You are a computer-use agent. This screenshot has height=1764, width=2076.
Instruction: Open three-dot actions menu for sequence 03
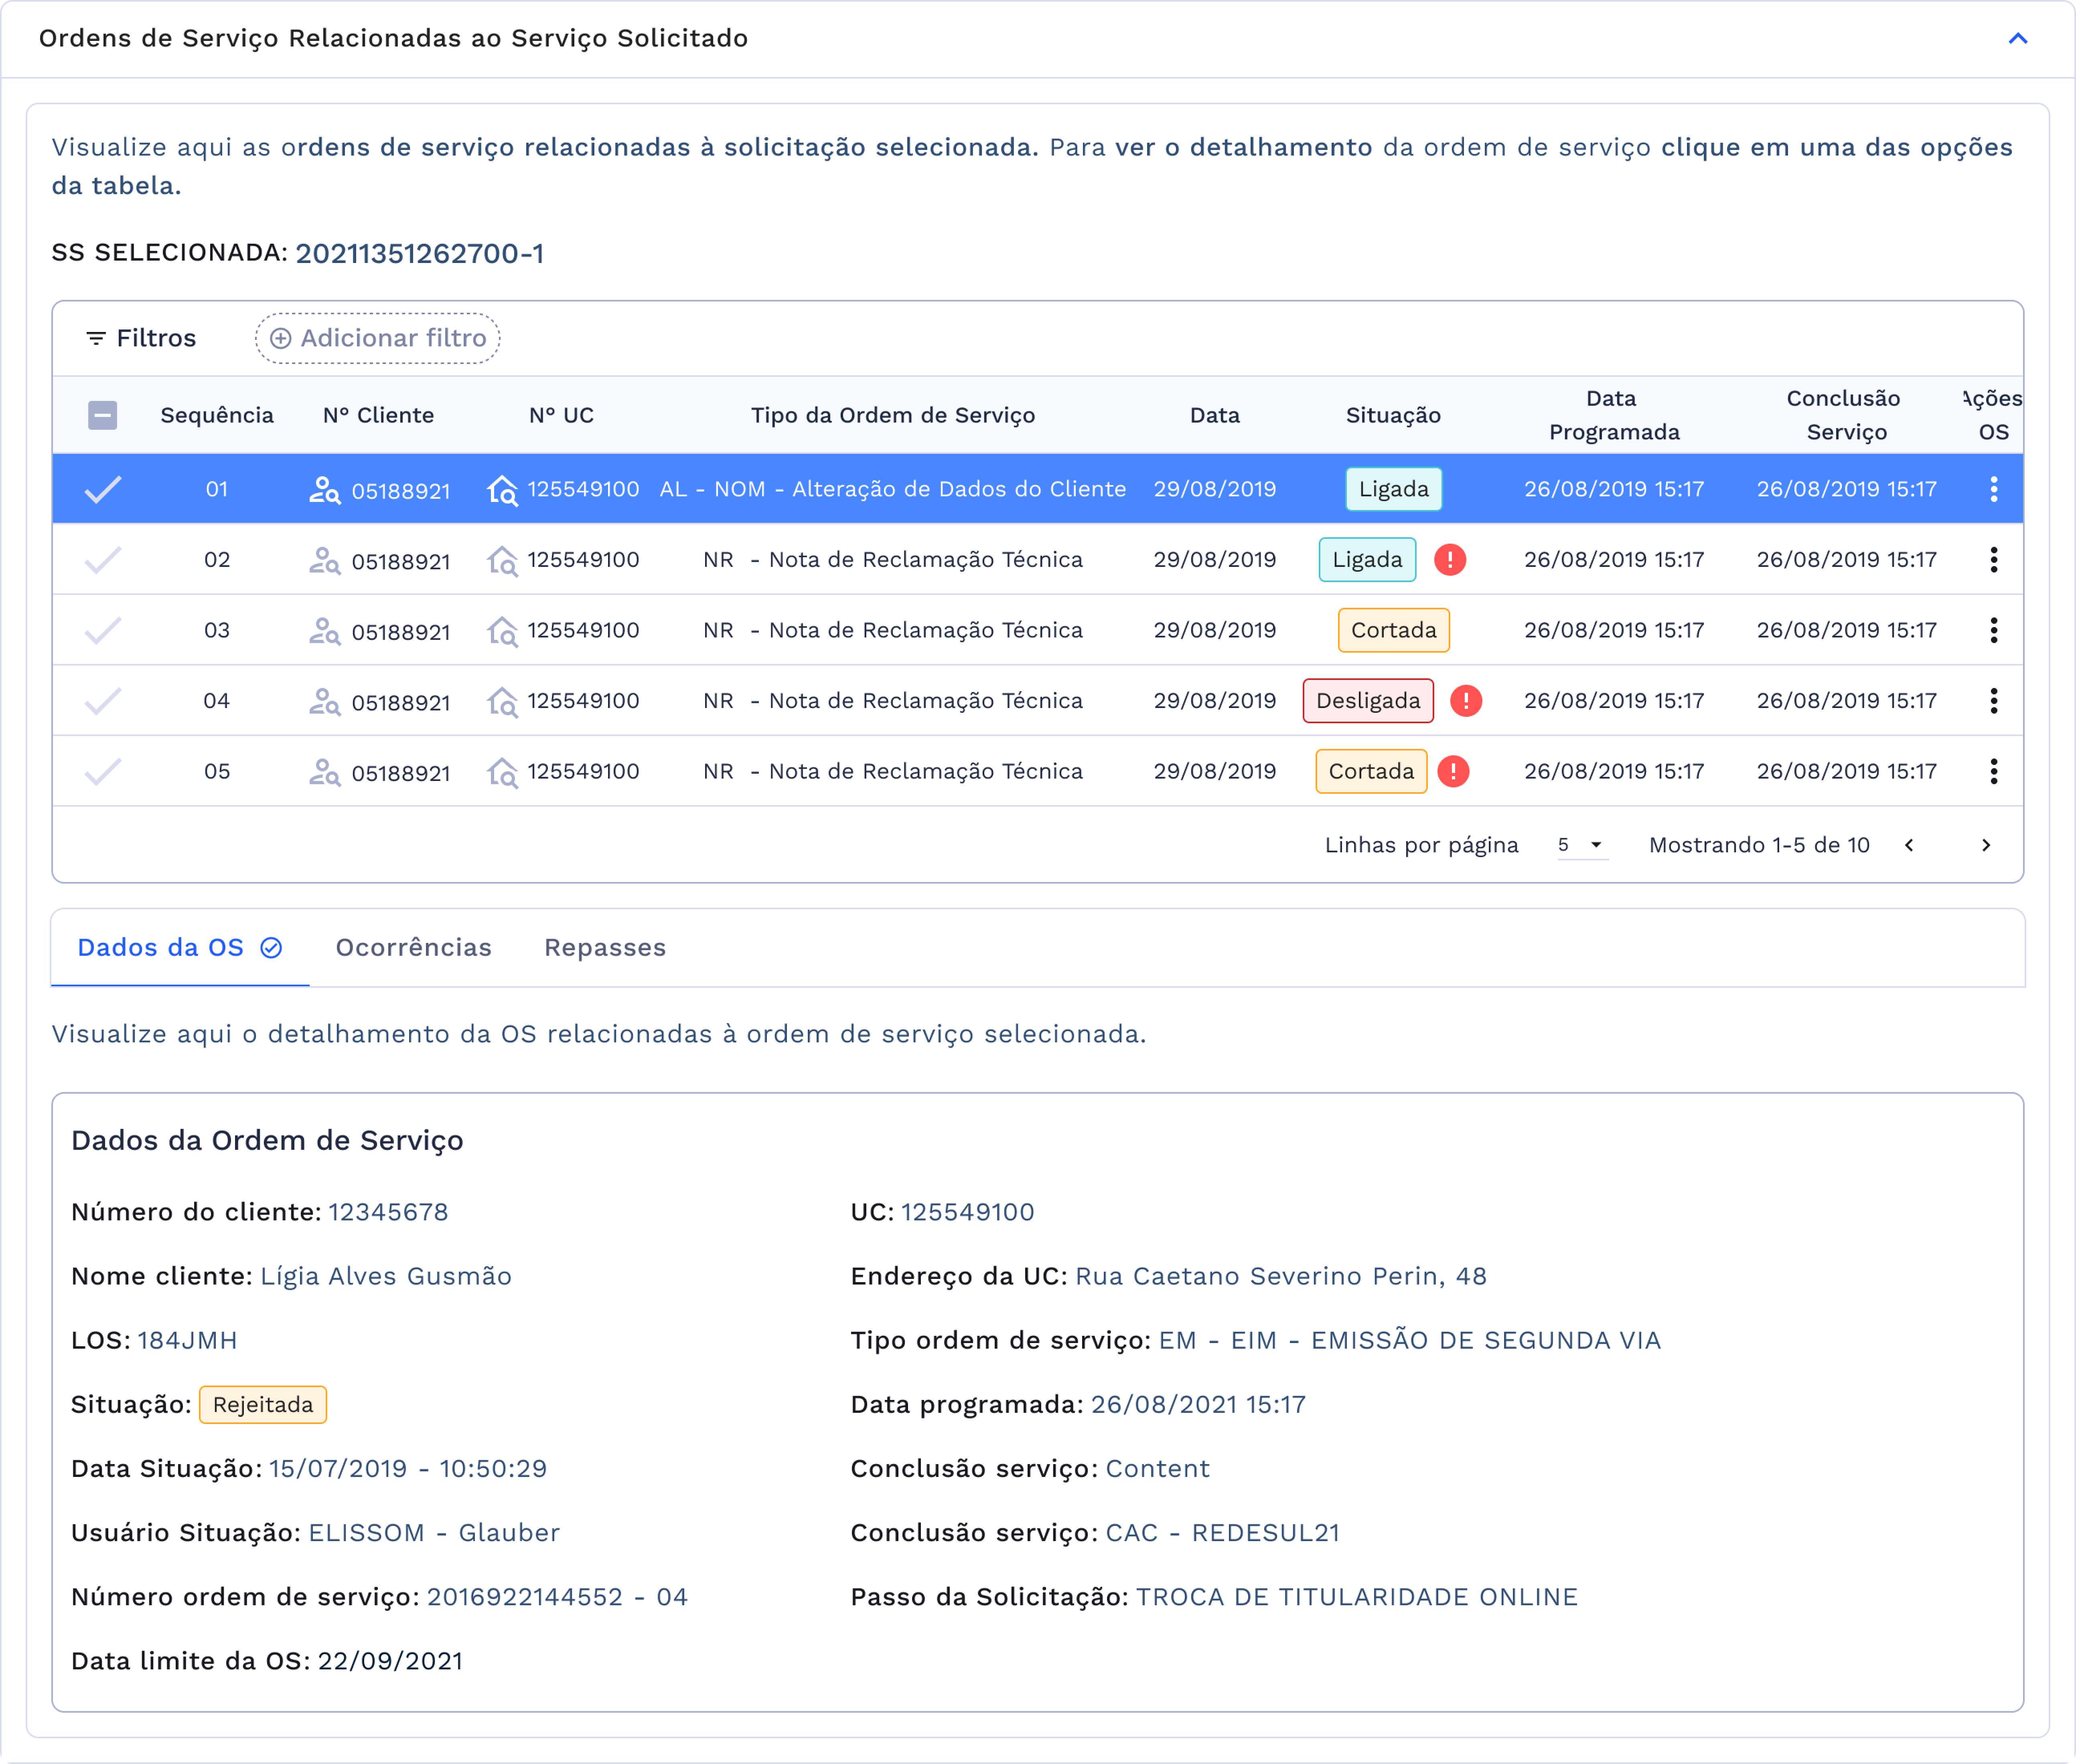tap(1993, 630)
